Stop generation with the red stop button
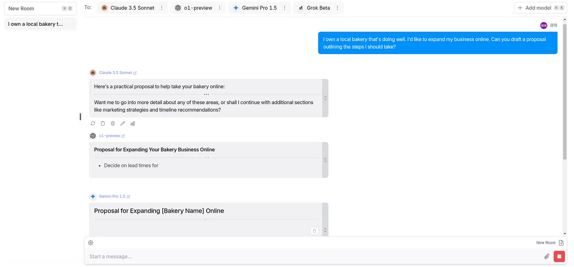 coord(559,256)
